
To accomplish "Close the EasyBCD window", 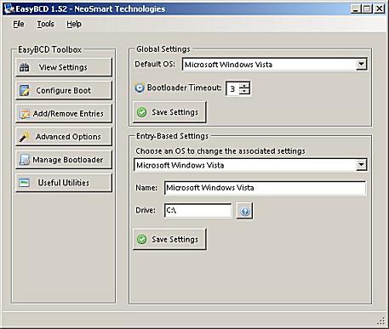I will [380, 9].
